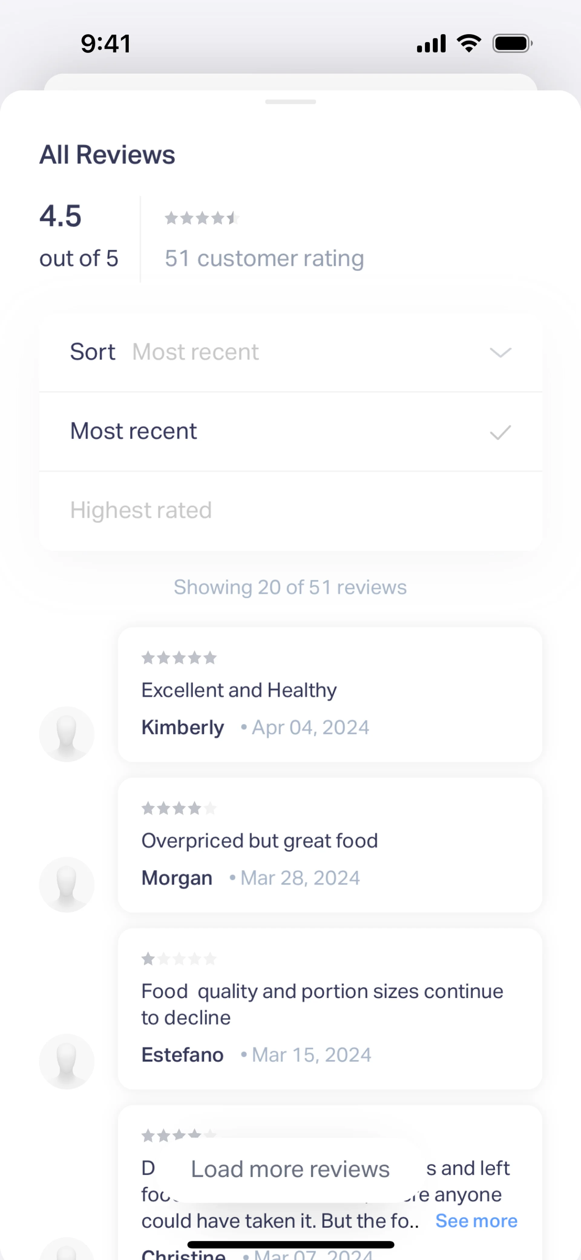Collapse the Sort dropdown chevron
Image resolution: width=581 pixels, height=1260 pixels.
coord(500,353)
